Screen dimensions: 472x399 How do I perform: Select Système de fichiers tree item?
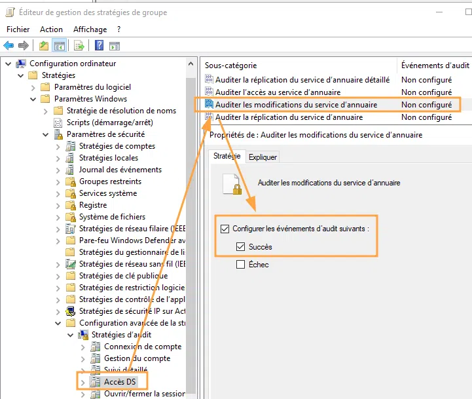pos(112,217)
